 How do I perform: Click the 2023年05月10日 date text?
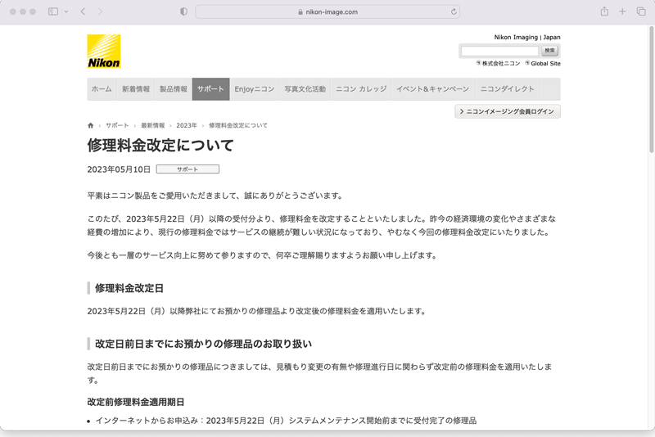click(119, 169)
